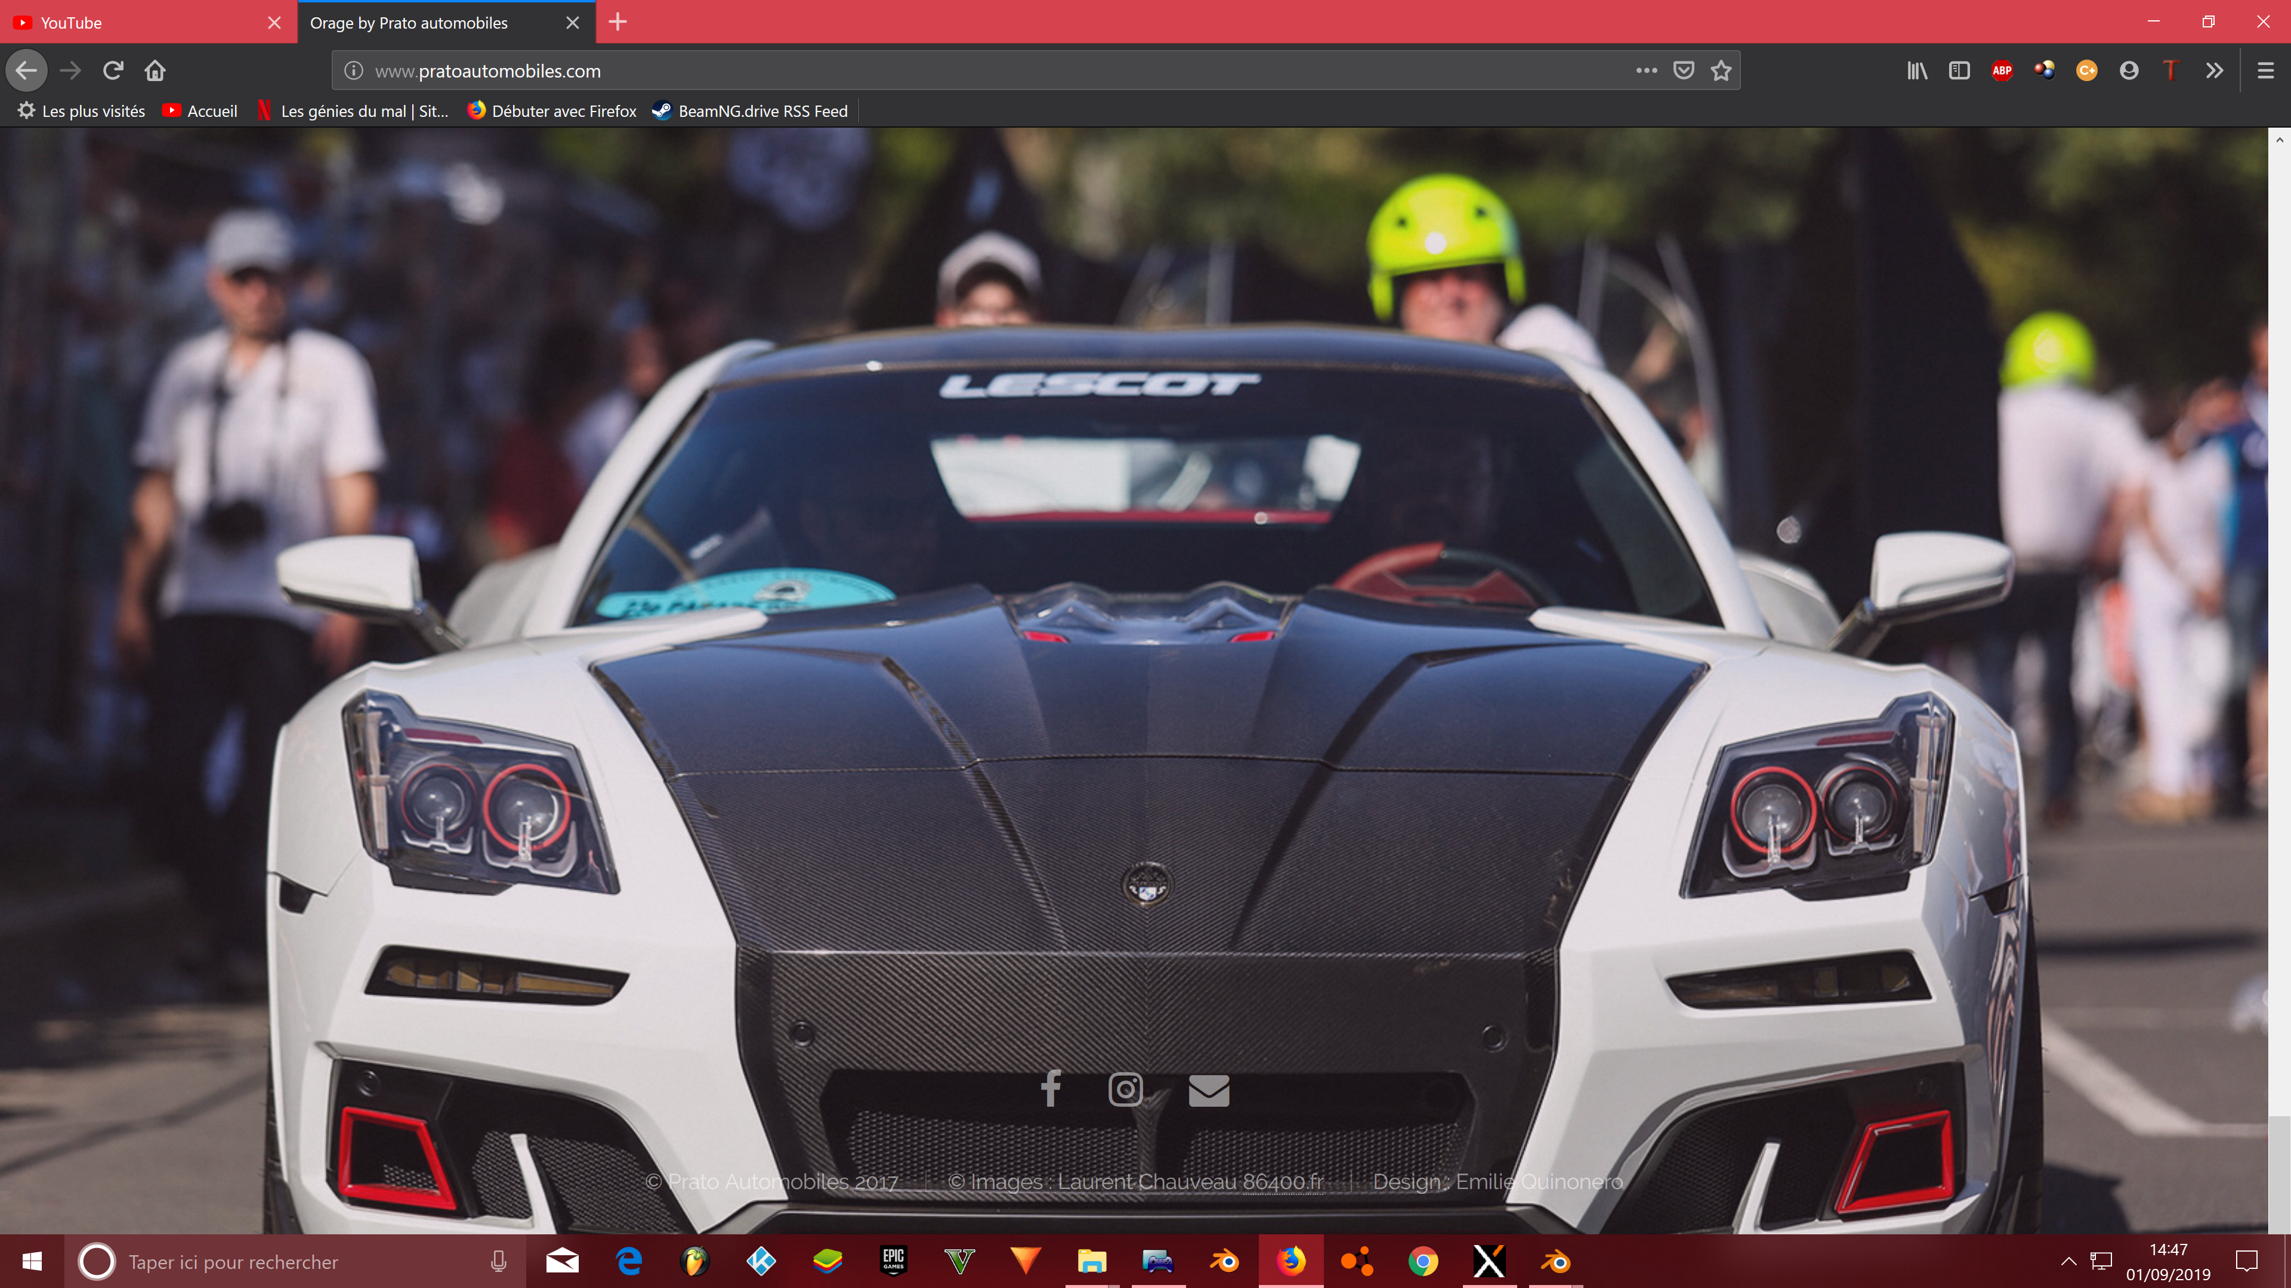Open BlueStacks from the taskbar
This screenshot has width=2291, height=1288.
[x=827, y=1261]
